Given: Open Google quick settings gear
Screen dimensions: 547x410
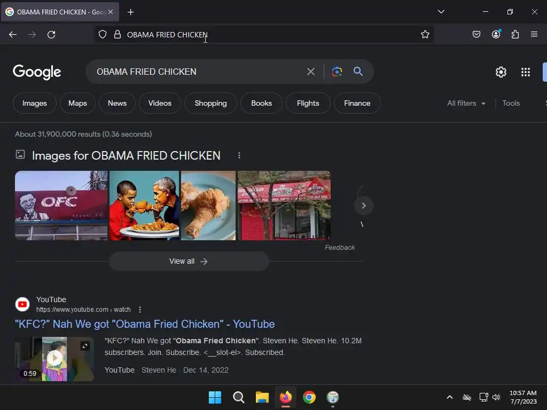Looking at the screenshot, I should (x=501, y=72).
